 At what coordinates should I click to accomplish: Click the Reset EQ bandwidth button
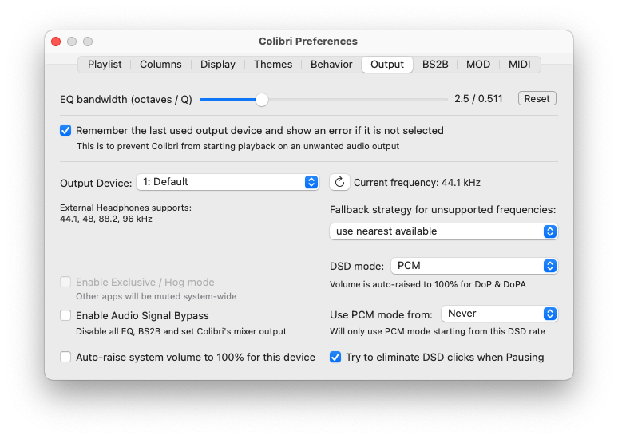click(537, 98)
